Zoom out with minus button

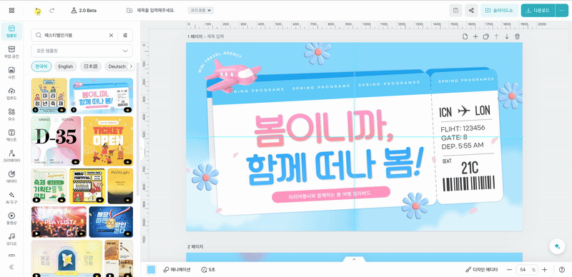click(510, 270)
